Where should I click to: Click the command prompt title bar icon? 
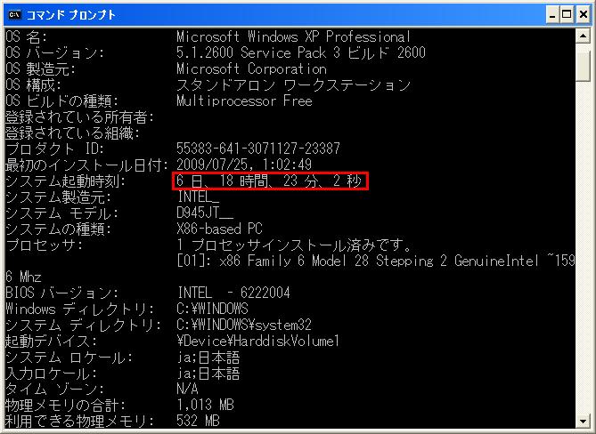pyautogui.click(x=14, y=14)
